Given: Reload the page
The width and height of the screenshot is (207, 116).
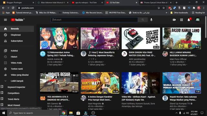Looking at the screenshot, I should point(13,8).
